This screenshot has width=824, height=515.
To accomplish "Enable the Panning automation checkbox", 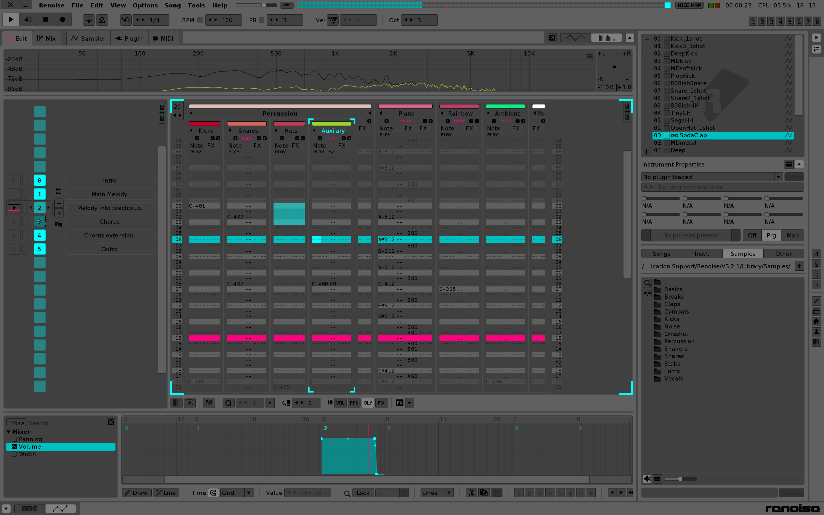I will pos(14,439).
